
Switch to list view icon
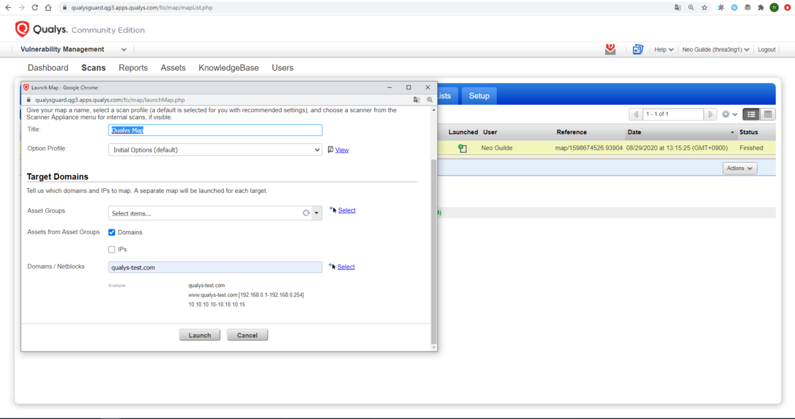click(x=751, y=115)
